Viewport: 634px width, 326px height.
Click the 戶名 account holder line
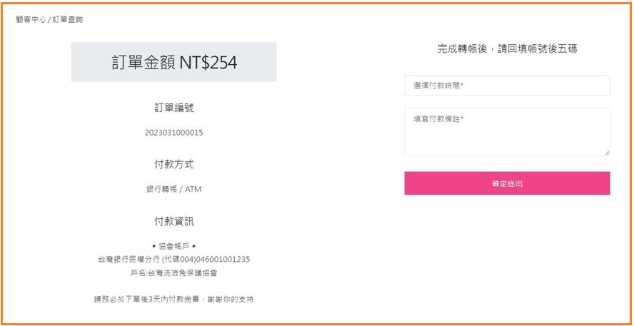click(173, 272)
